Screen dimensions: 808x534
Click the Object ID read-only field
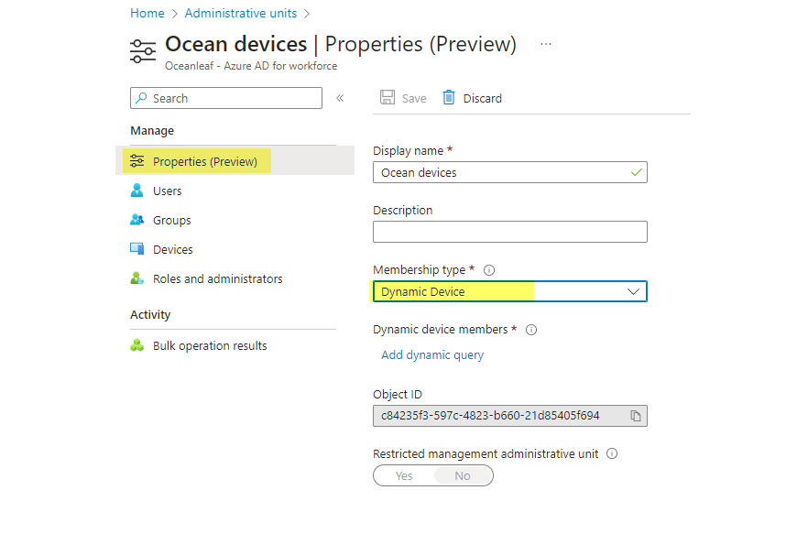click(x=510, y=416)
